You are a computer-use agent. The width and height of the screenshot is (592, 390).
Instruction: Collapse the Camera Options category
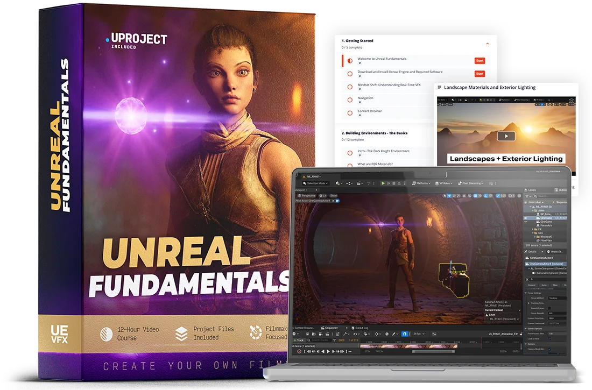click(526, 329)
